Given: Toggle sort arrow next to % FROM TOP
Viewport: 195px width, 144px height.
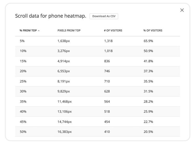Looking at the screenshot, I should 39,31.
